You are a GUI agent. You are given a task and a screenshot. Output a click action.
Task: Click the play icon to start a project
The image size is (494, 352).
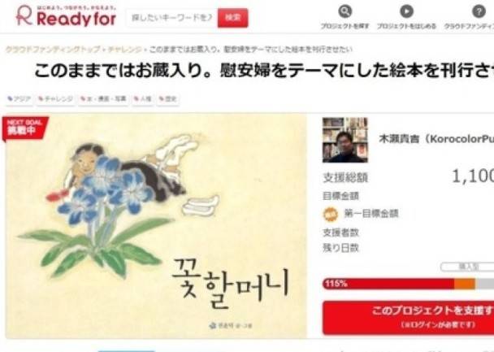pos(406,11)
